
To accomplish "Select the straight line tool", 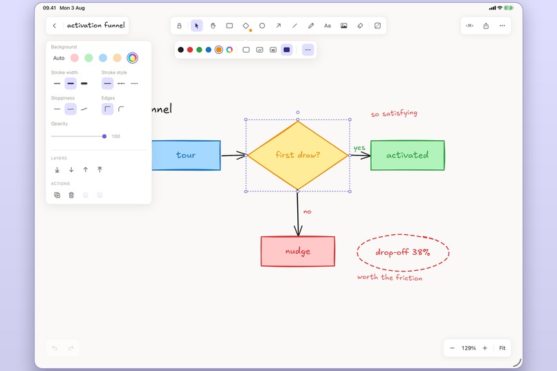I will pyautogui.click(x=295, y=26).
